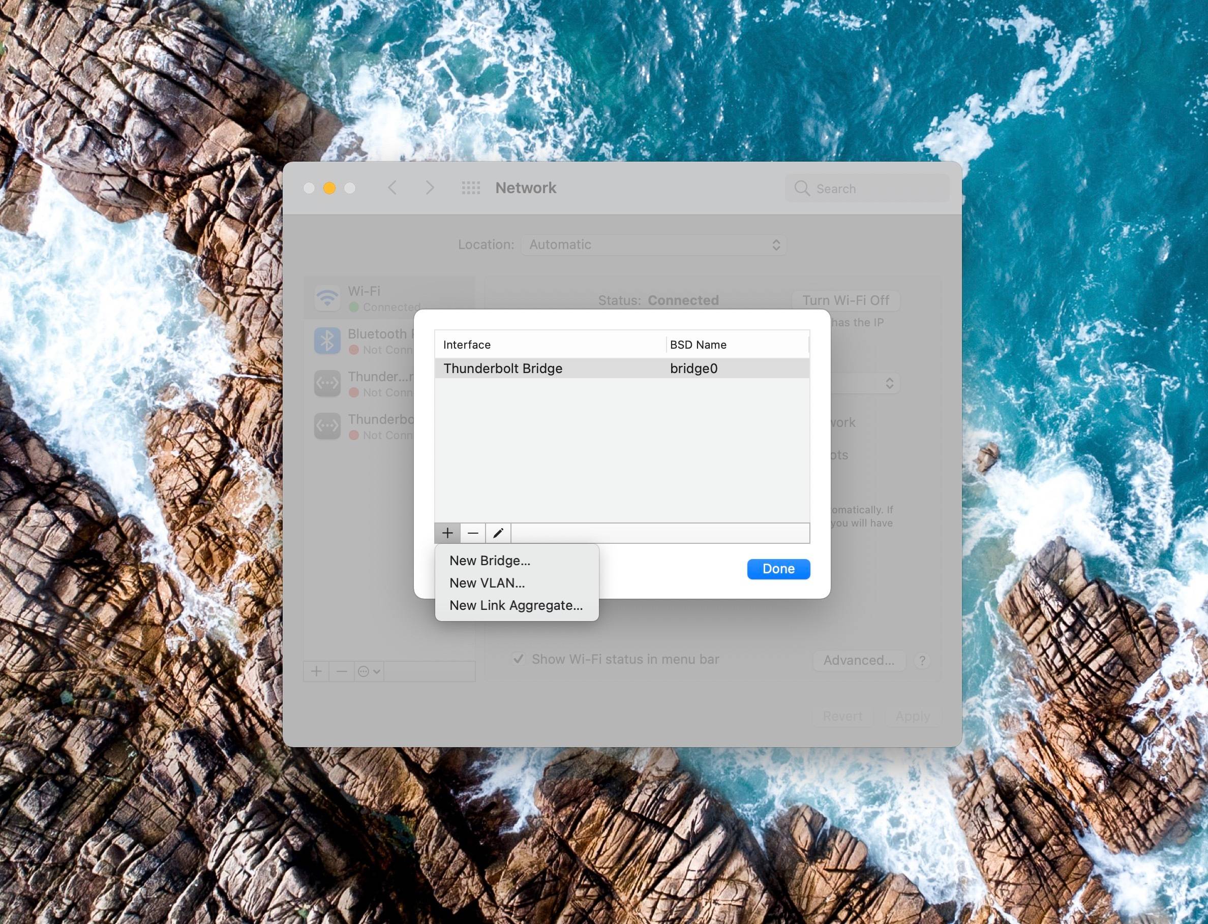Click the Revert button

(x=843, y=716)
